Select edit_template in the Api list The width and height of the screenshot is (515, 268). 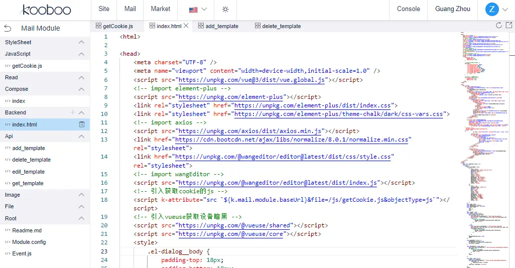pos(28,172)
